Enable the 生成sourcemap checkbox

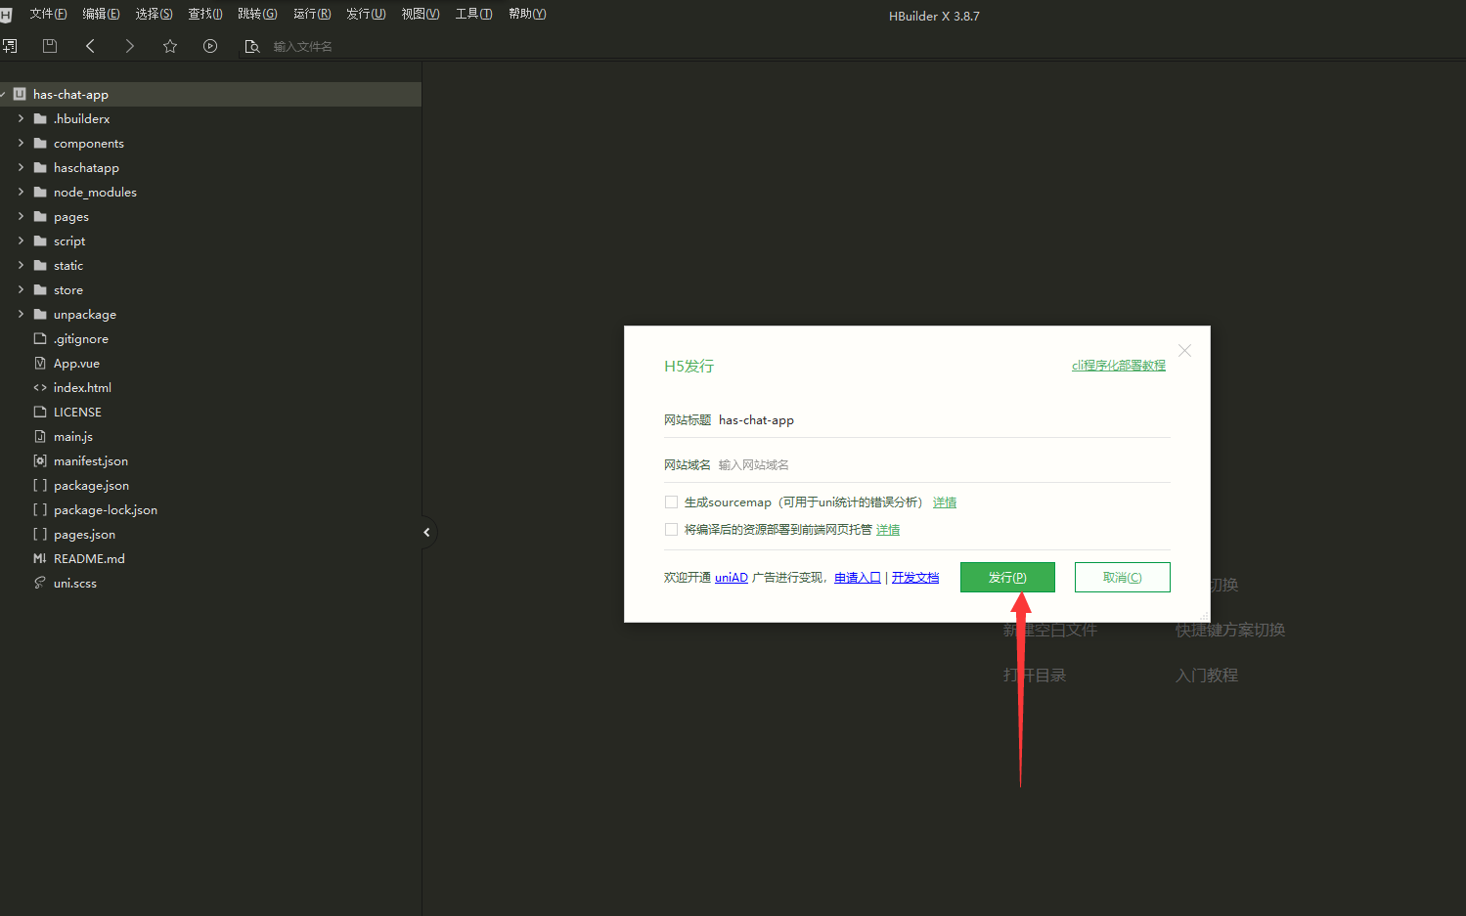[671, 502]
